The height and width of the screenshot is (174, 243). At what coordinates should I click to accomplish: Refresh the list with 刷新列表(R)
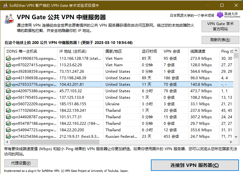click(220, 40)
